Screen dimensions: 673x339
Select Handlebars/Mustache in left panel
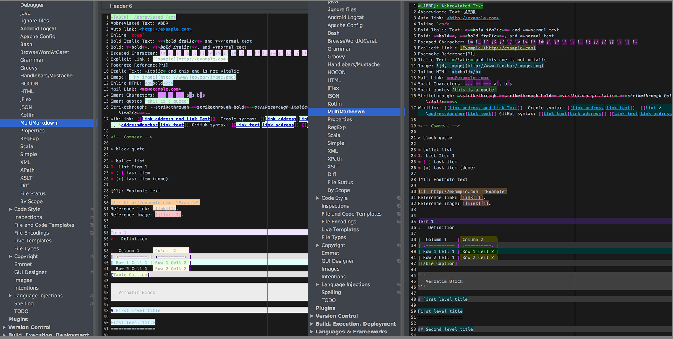pos(46,76)
